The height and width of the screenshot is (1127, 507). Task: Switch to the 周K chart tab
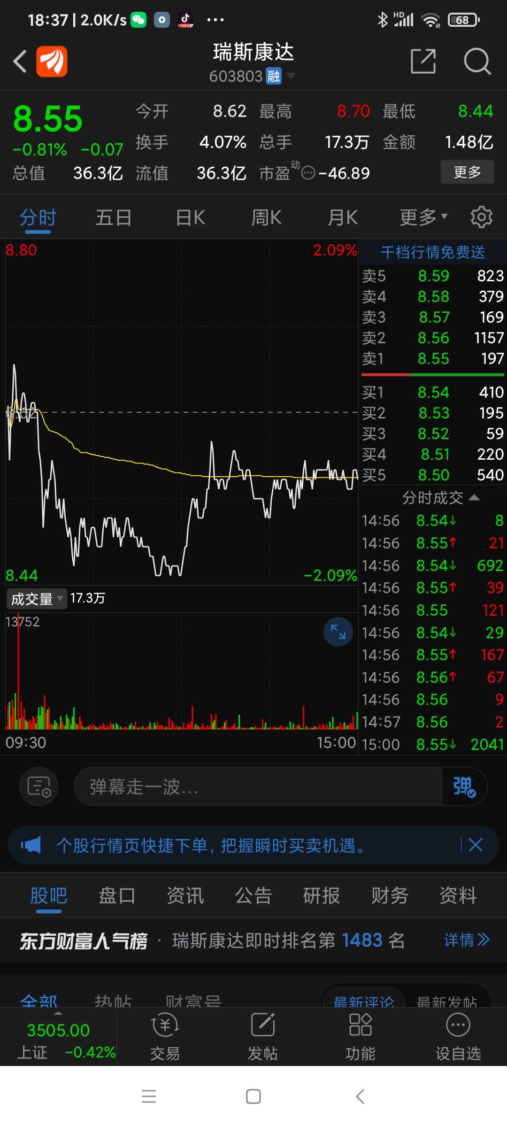click(x=267, y=217)
